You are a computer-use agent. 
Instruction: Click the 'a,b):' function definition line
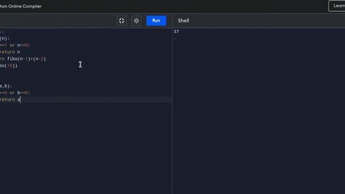[6, 86]
